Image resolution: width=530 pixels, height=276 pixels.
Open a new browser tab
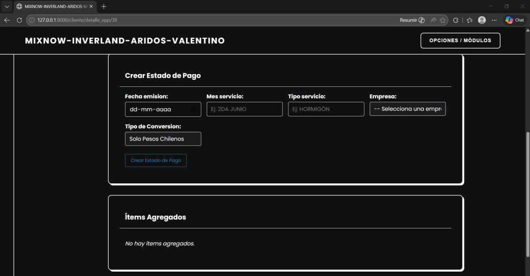coord(104,7)
